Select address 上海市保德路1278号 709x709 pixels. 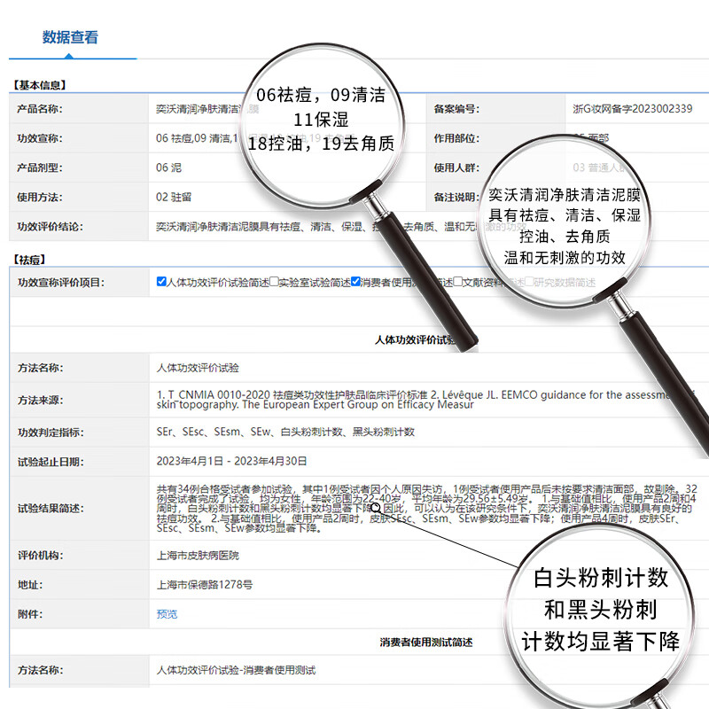205,585
